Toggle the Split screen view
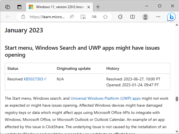The image size is (179, 134). pyautogui.click(x=132, y=17)
